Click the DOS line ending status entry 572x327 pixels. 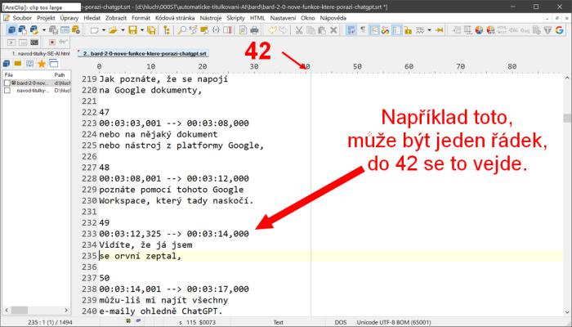pyautogui.click(x=341, y=322)
